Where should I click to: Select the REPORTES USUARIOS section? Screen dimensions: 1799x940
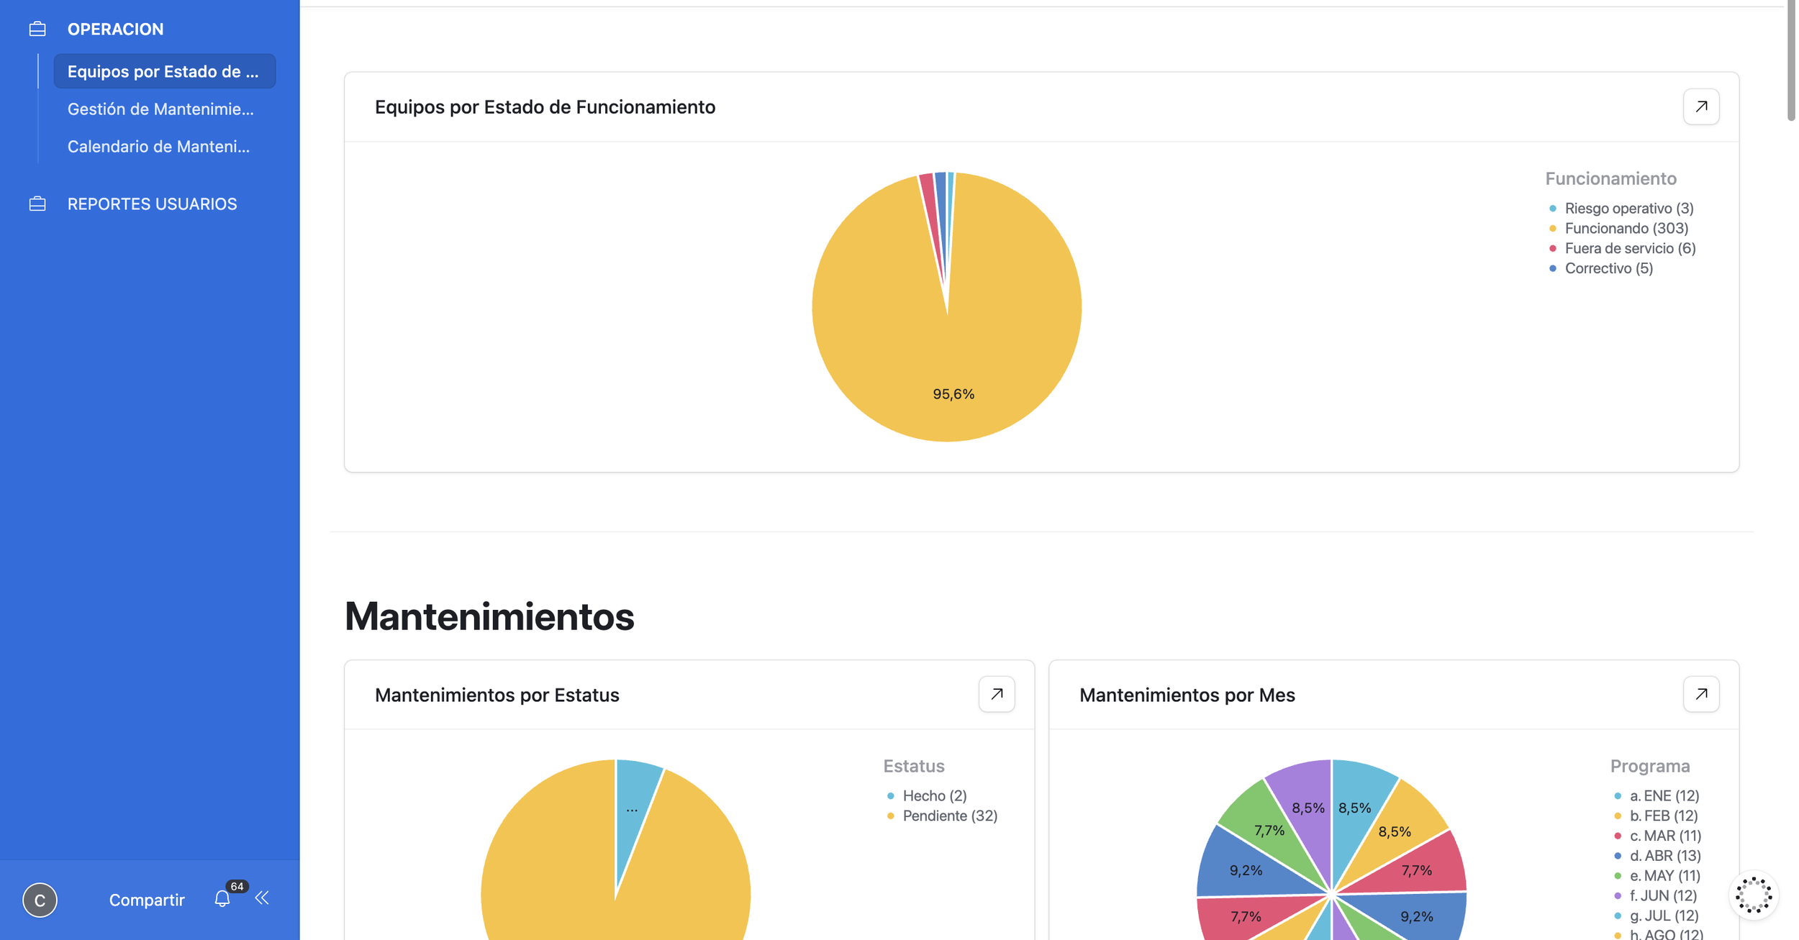click(x=152, y=204)
